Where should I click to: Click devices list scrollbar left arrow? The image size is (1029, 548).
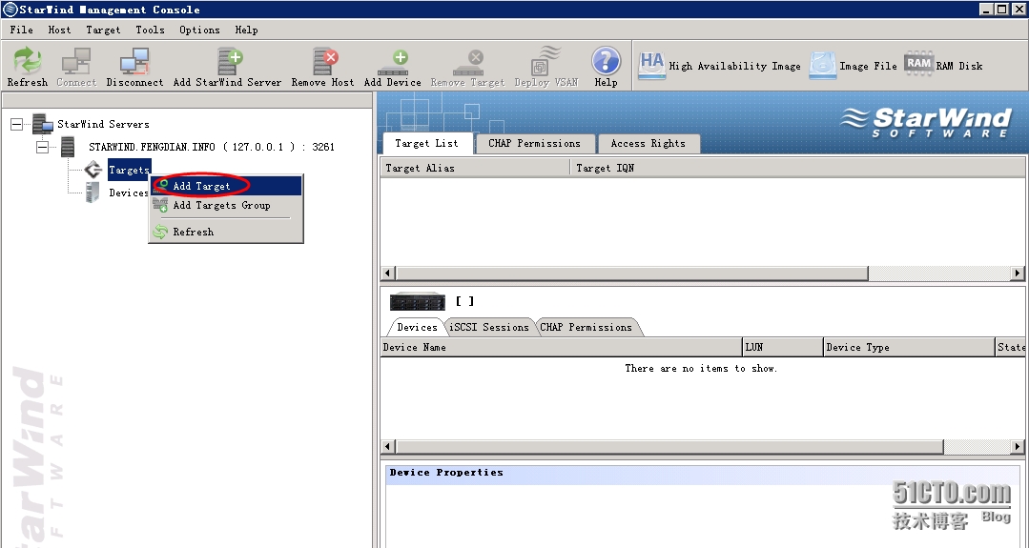[388, 446]
